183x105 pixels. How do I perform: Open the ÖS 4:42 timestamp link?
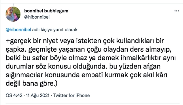[x=14, y=95]
